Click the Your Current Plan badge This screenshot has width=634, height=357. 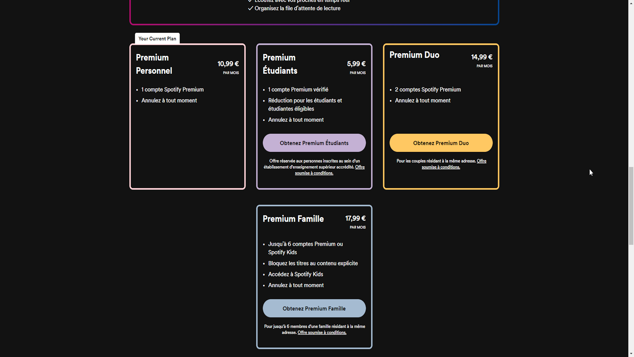pyautogui.click(x=157, y=38)
